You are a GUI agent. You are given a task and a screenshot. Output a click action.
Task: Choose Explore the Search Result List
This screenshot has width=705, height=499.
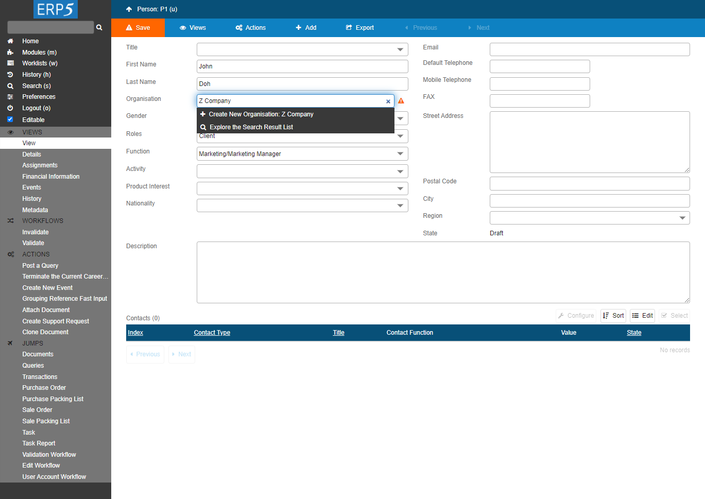point(296,127)
